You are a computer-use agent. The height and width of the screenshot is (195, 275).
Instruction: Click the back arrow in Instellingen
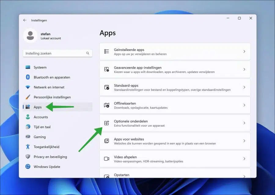25,20
